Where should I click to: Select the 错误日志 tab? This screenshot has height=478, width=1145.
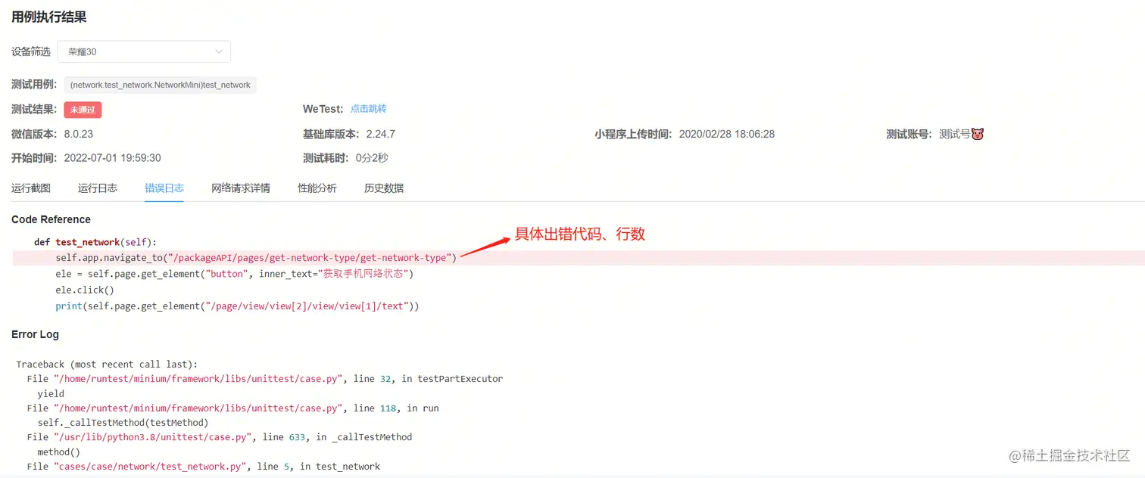pyautogui.click(x=164, y=188)
